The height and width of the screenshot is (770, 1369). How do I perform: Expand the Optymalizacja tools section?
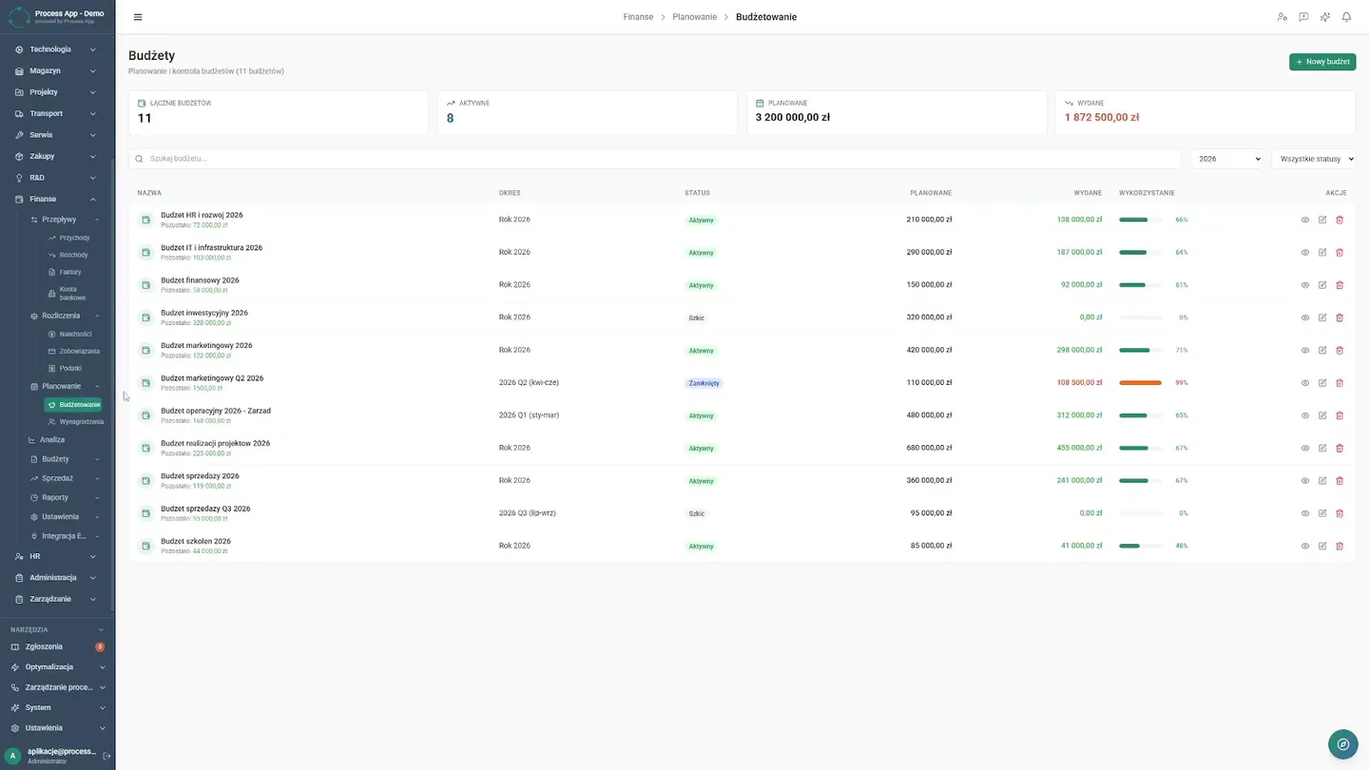click(56, 667)
